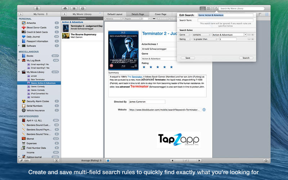Open the Helvetica font dropdown
Screen dimensions: 288x180
click(113, 19)
